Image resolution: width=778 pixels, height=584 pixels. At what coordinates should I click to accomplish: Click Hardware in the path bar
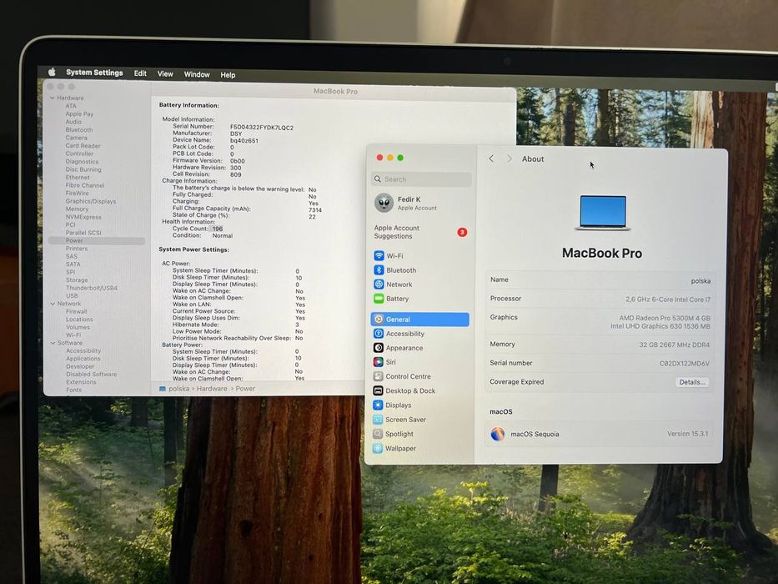[x=212, y=389]
